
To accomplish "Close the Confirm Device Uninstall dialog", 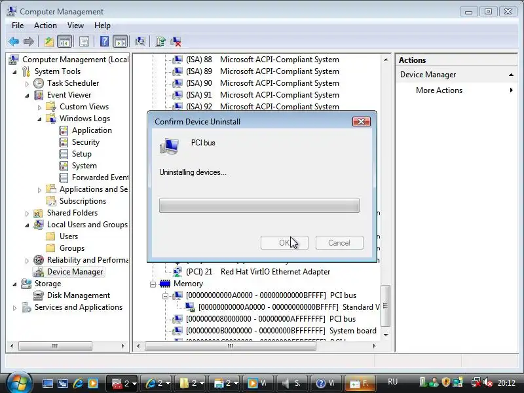I will [x=362, y=122].
